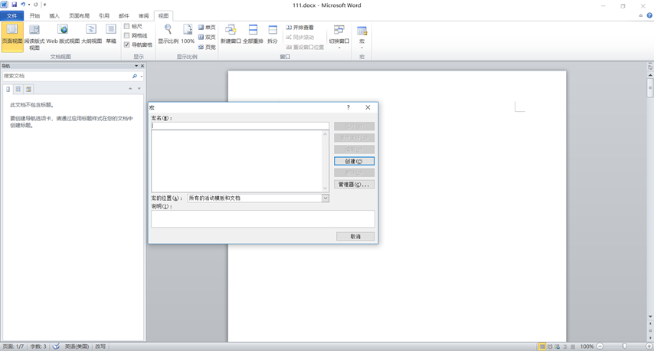Image resolution: width=654 pixels, height=351 pixels.
Task: Switch to the 页面布局 Page Layout tab
Action: [79, 16]
